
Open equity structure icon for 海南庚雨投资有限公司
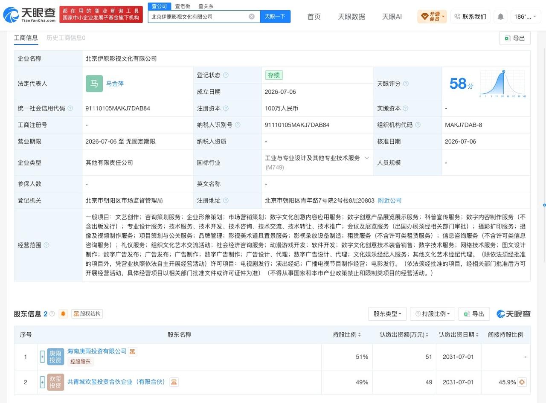point(133,351)
